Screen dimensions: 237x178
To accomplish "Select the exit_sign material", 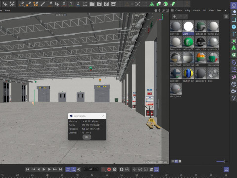I will [176, 75].
